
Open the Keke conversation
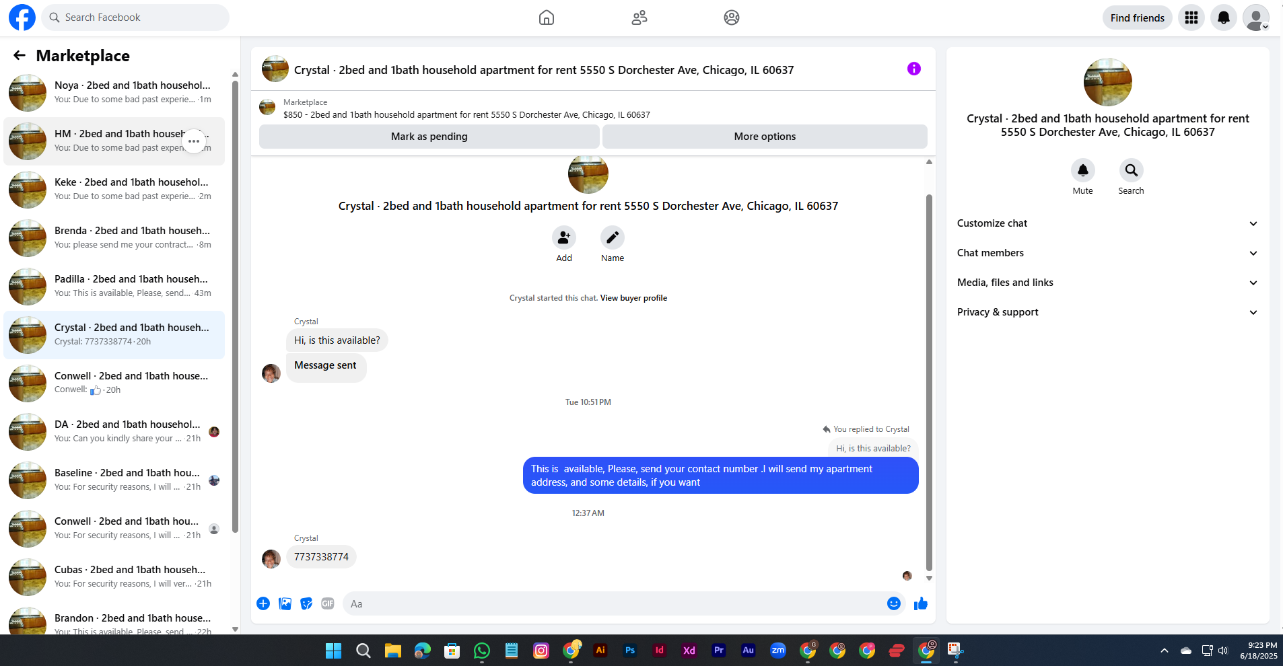(x=114, y=190)
